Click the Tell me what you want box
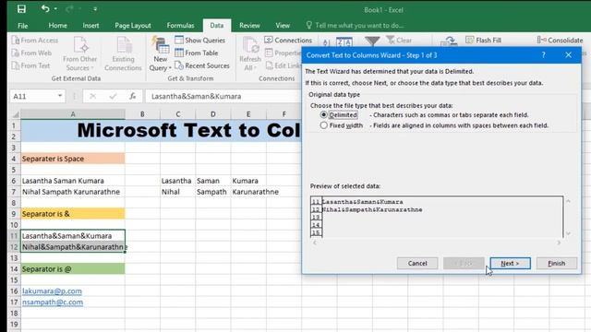The width and height of the screenshot is (591, 332). click(x=355, y=26)
